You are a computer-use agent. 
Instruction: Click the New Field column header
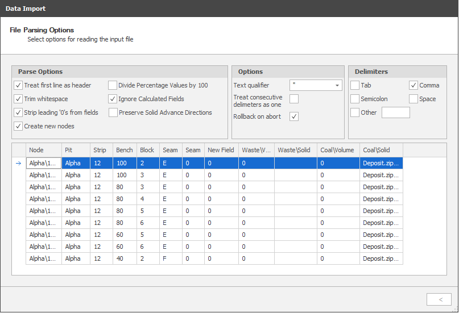pos(221,150)
